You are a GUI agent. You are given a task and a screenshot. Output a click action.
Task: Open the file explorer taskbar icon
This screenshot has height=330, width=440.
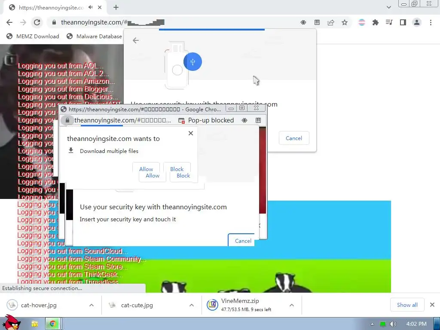35,324
